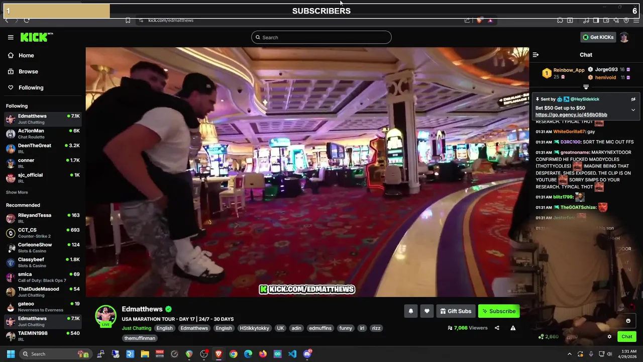The image size is (643, 362).
Task: Click the Just Chatting category link
Action: point(136,328)
